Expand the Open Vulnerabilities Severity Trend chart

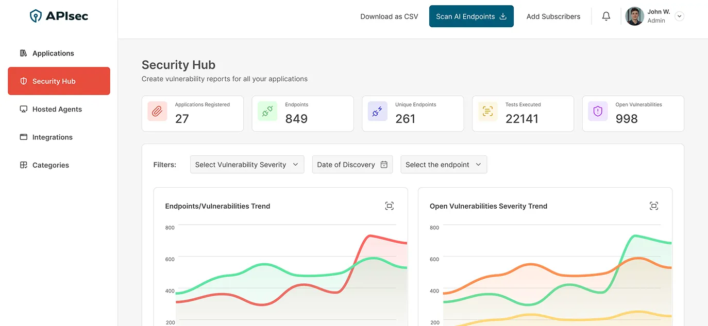(653, 205)
